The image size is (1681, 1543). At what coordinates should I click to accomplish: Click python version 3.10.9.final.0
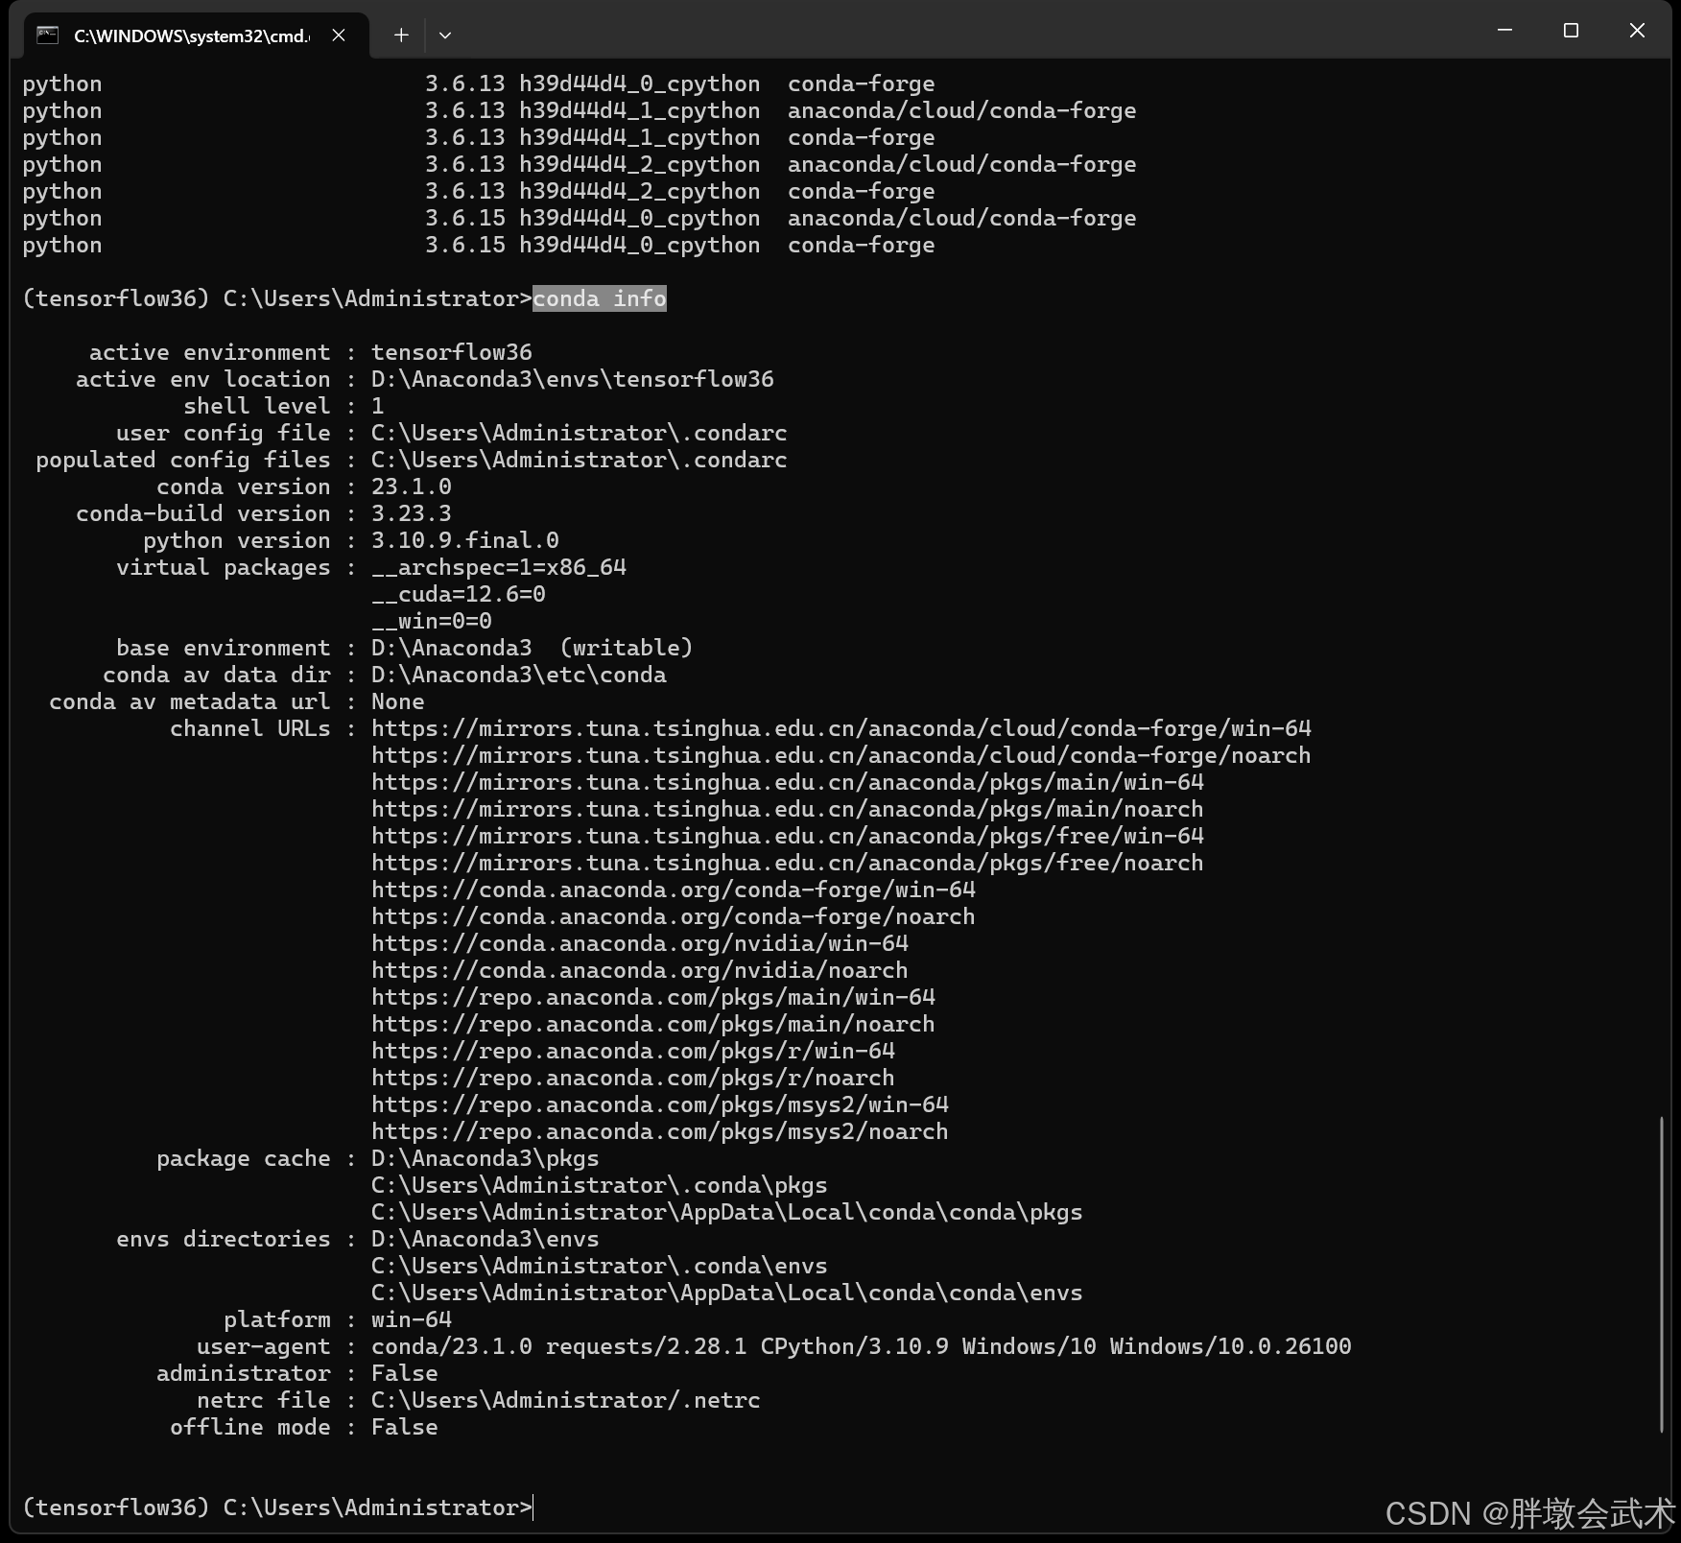coord(465,540)
